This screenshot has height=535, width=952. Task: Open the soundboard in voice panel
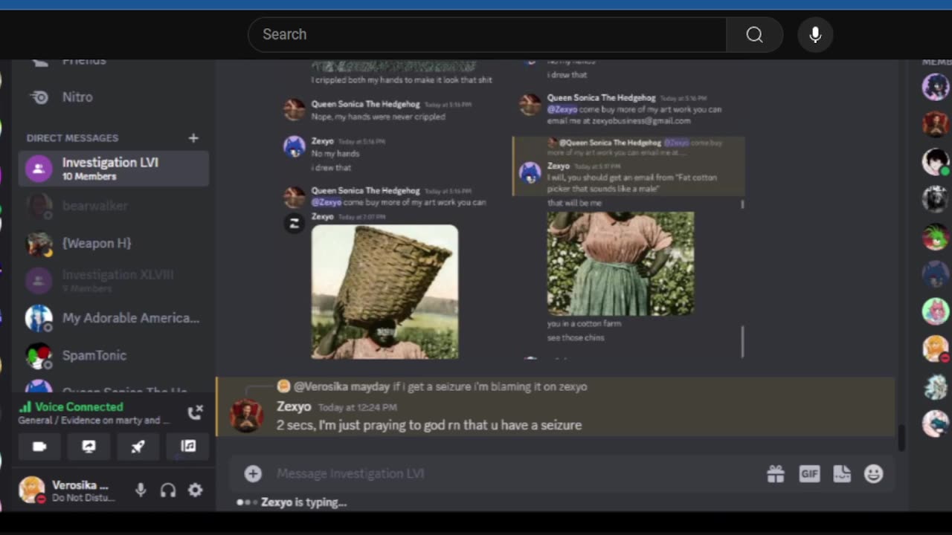[188, 447]
